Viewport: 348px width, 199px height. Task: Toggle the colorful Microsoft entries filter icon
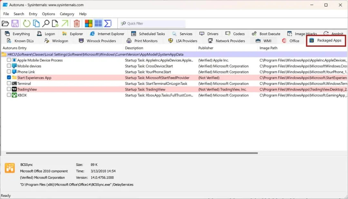coord(89,23)
